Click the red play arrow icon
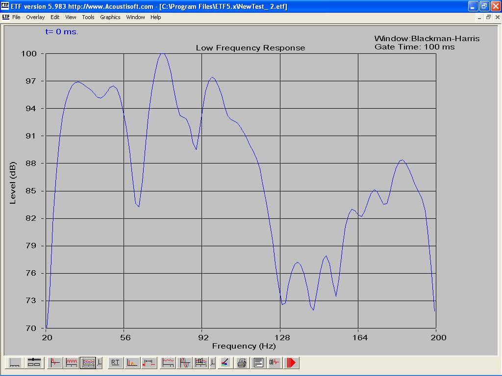This screenshot has height=376, width=502. [x=292, y=363]
